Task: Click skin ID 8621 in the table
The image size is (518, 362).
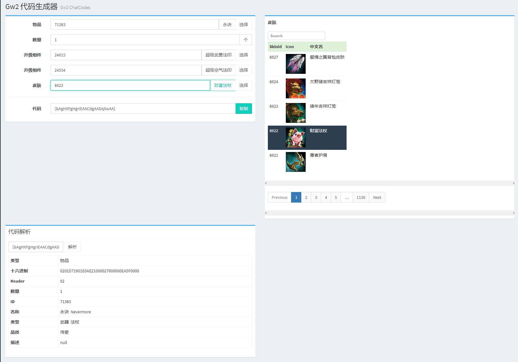Action: (x=274, y=155)
